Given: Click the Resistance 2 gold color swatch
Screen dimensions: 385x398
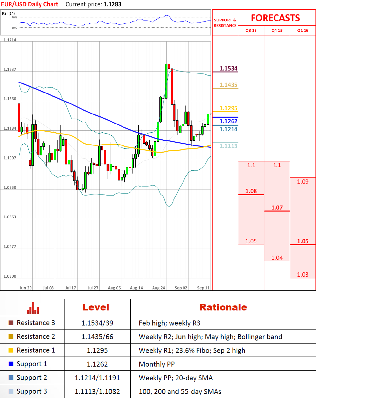Looking at the screenshot, I should tap(11, 337).
